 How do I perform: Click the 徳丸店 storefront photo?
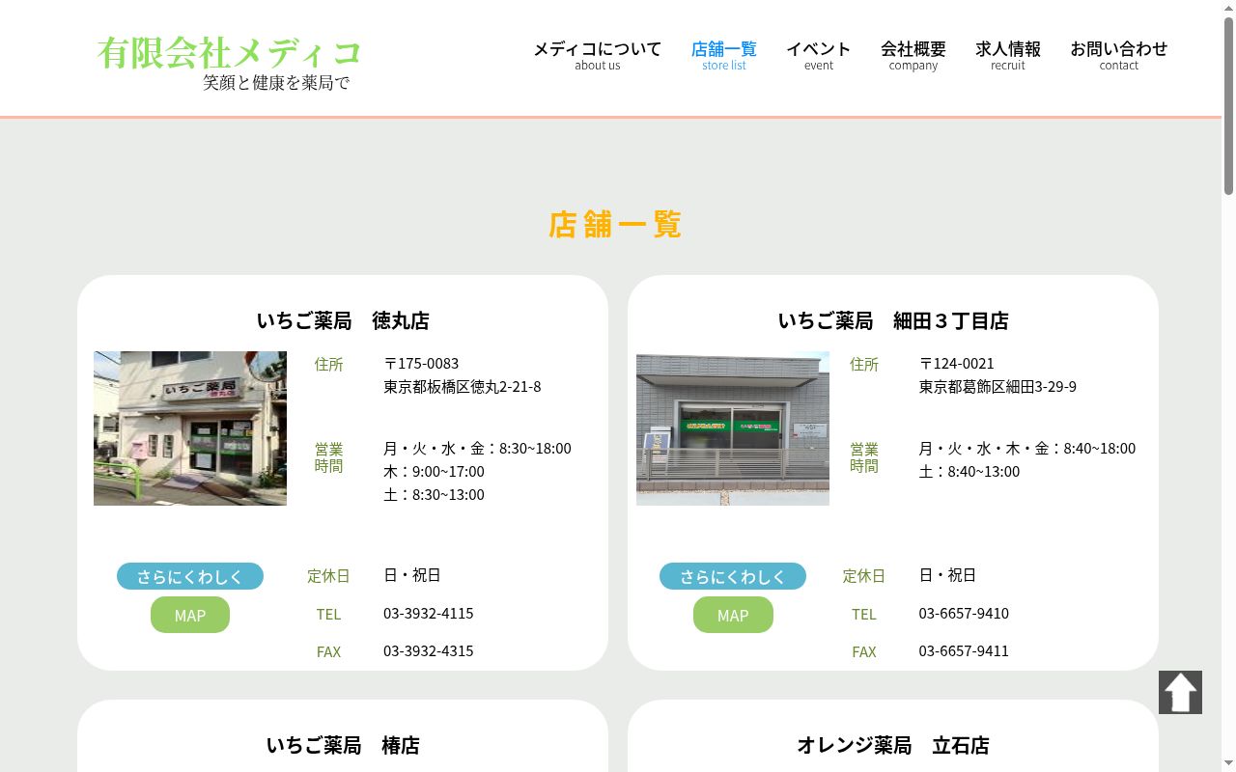[x=190, y=428]
